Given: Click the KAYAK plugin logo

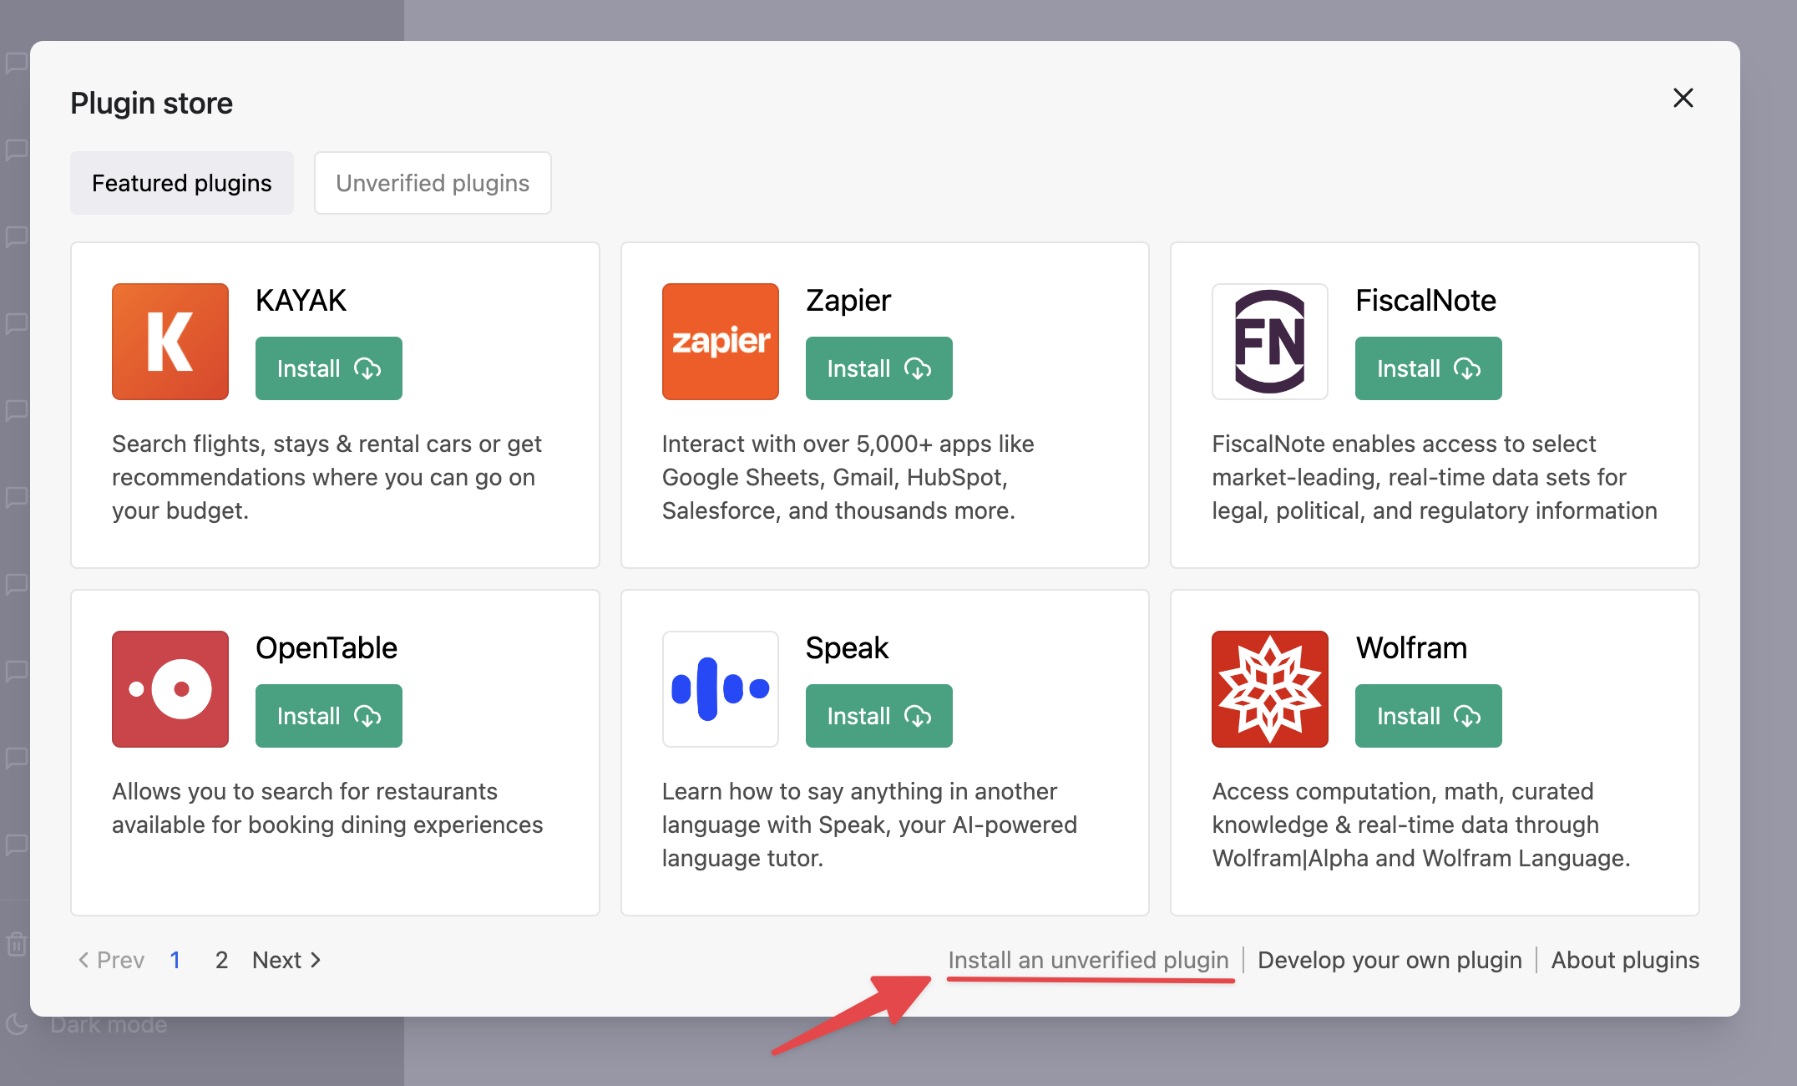Looking at the screenshot, I should tap(170, 341).
